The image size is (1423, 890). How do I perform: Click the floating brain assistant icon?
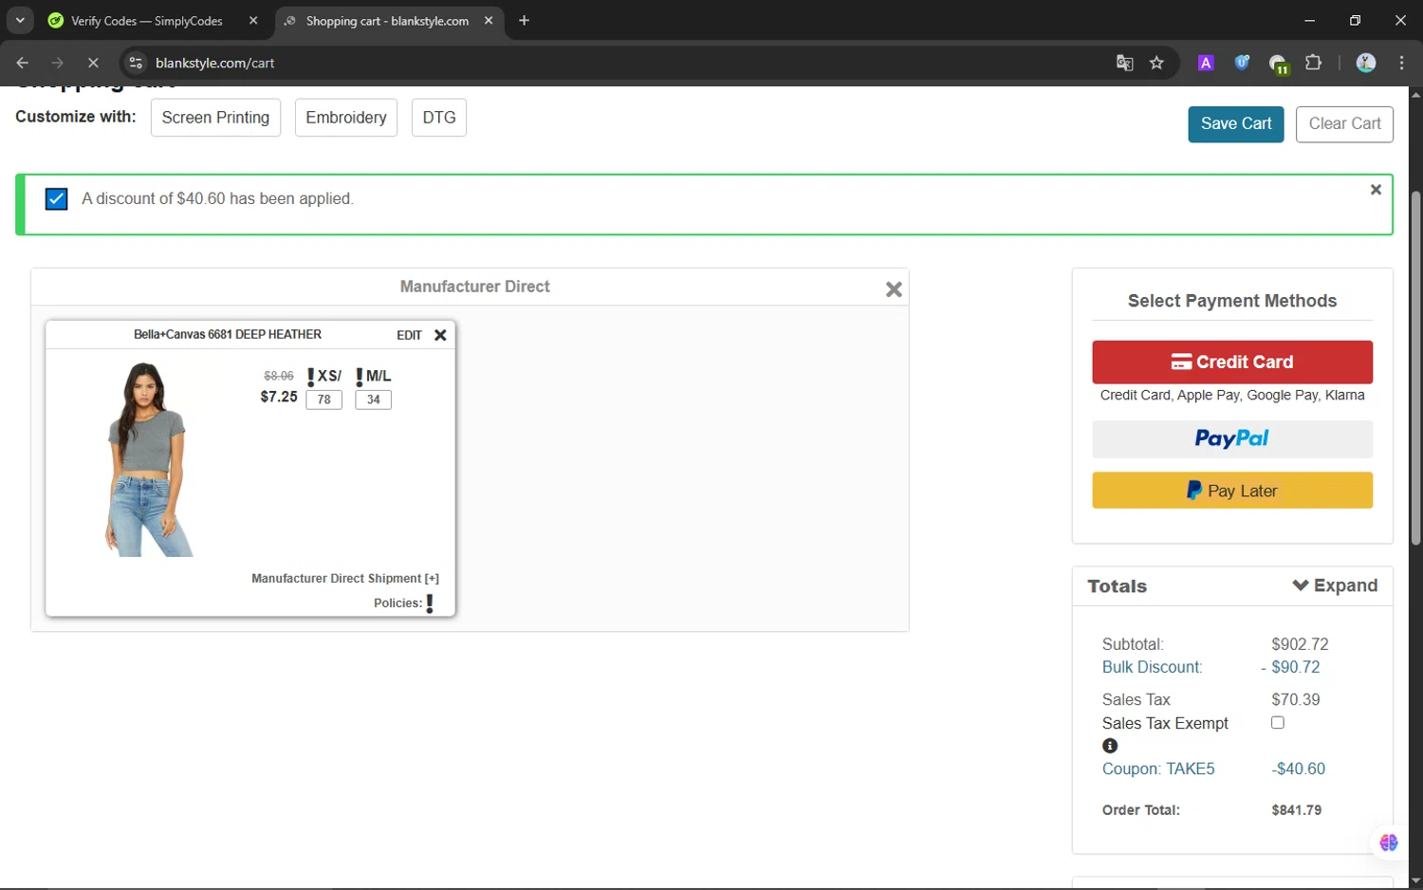tap(1389, 843)
